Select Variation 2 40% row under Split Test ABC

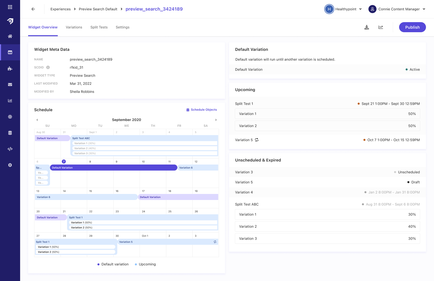tap(328, 226)
